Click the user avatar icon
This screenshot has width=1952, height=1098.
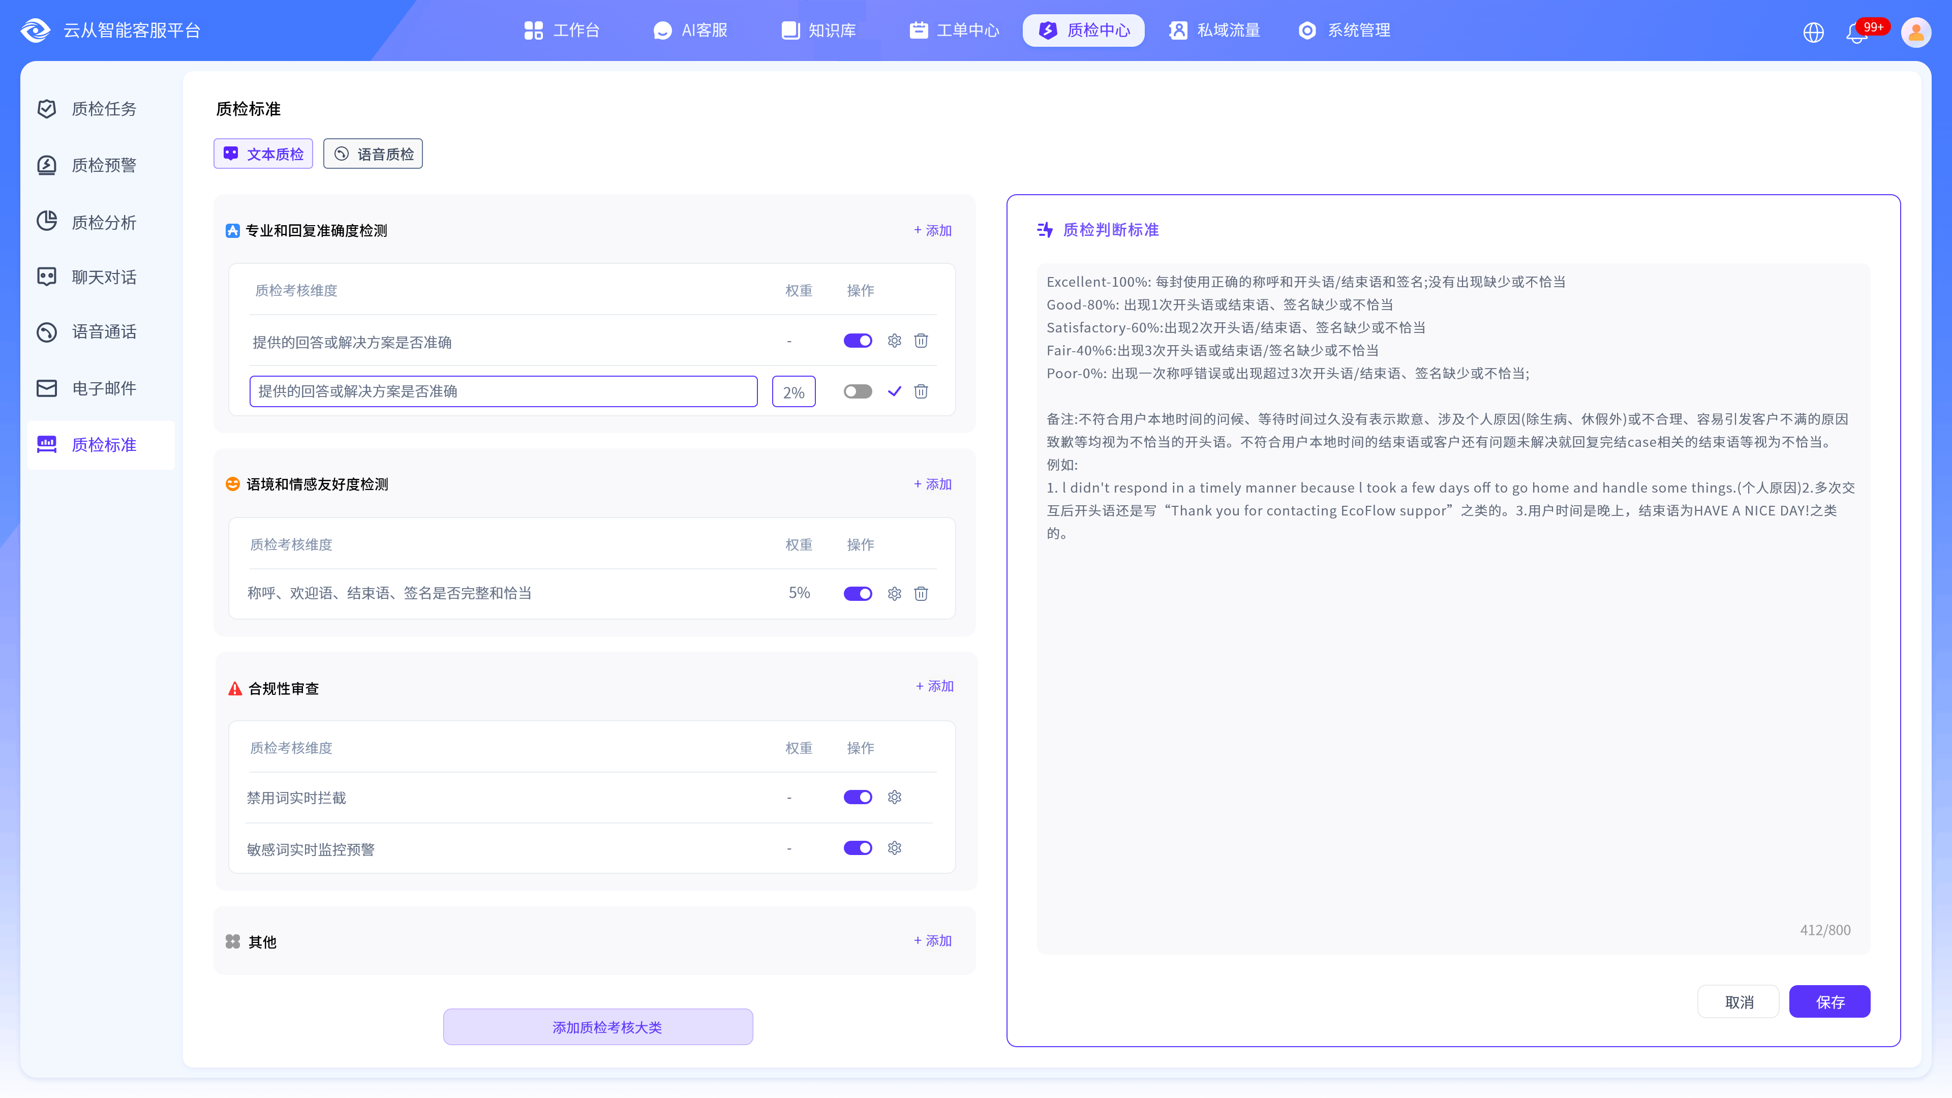[x=1915, y=32]
